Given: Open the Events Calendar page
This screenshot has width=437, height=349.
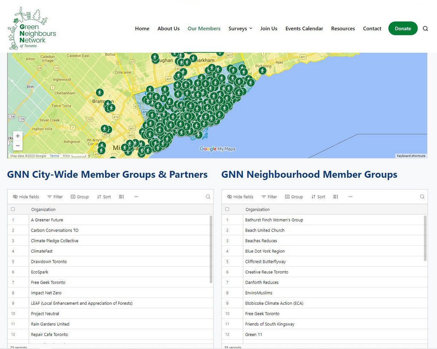Looking at the screenshot, I should (x=304, y=29).
